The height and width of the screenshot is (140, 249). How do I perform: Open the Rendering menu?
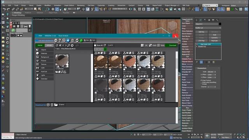tap(81, 5)
